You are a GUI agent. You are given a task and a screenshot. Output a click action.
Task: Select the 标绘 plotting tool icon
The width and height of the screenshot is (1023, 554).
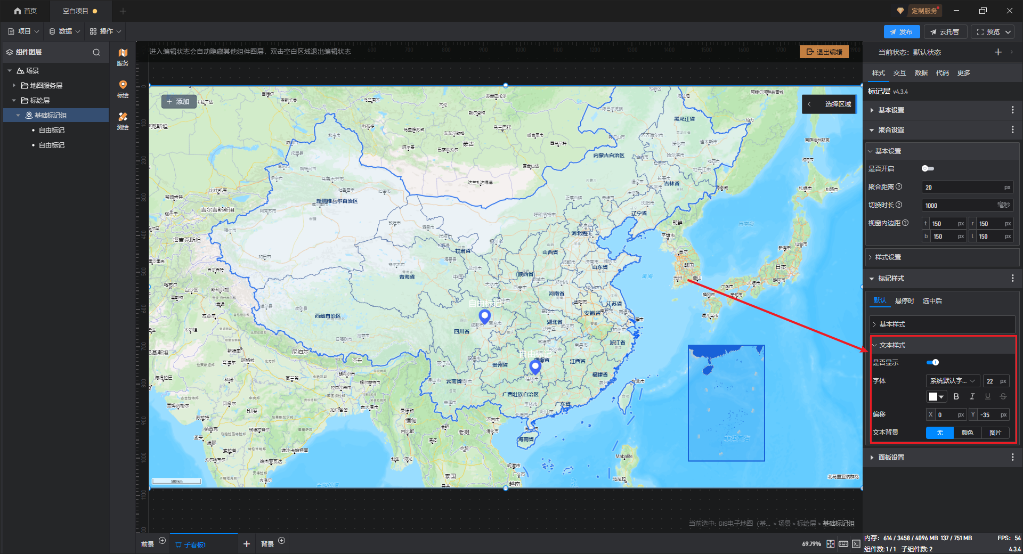pos(123,88)
